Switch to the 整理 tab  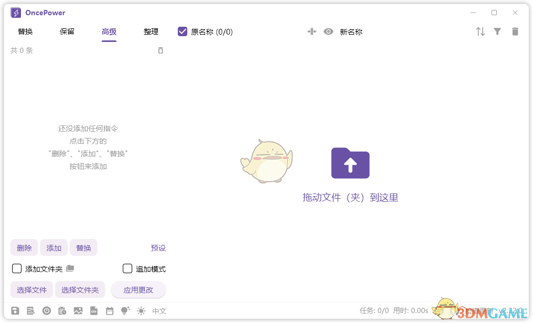click(x=151, y=31)
